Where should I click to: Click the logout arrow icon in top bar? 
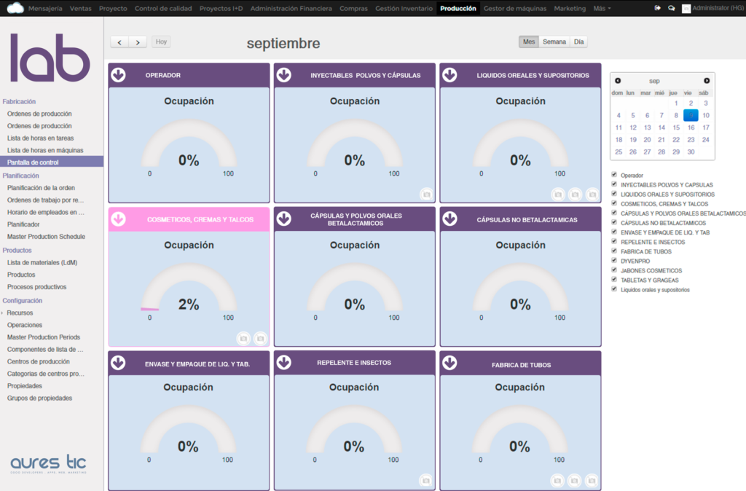658,8
